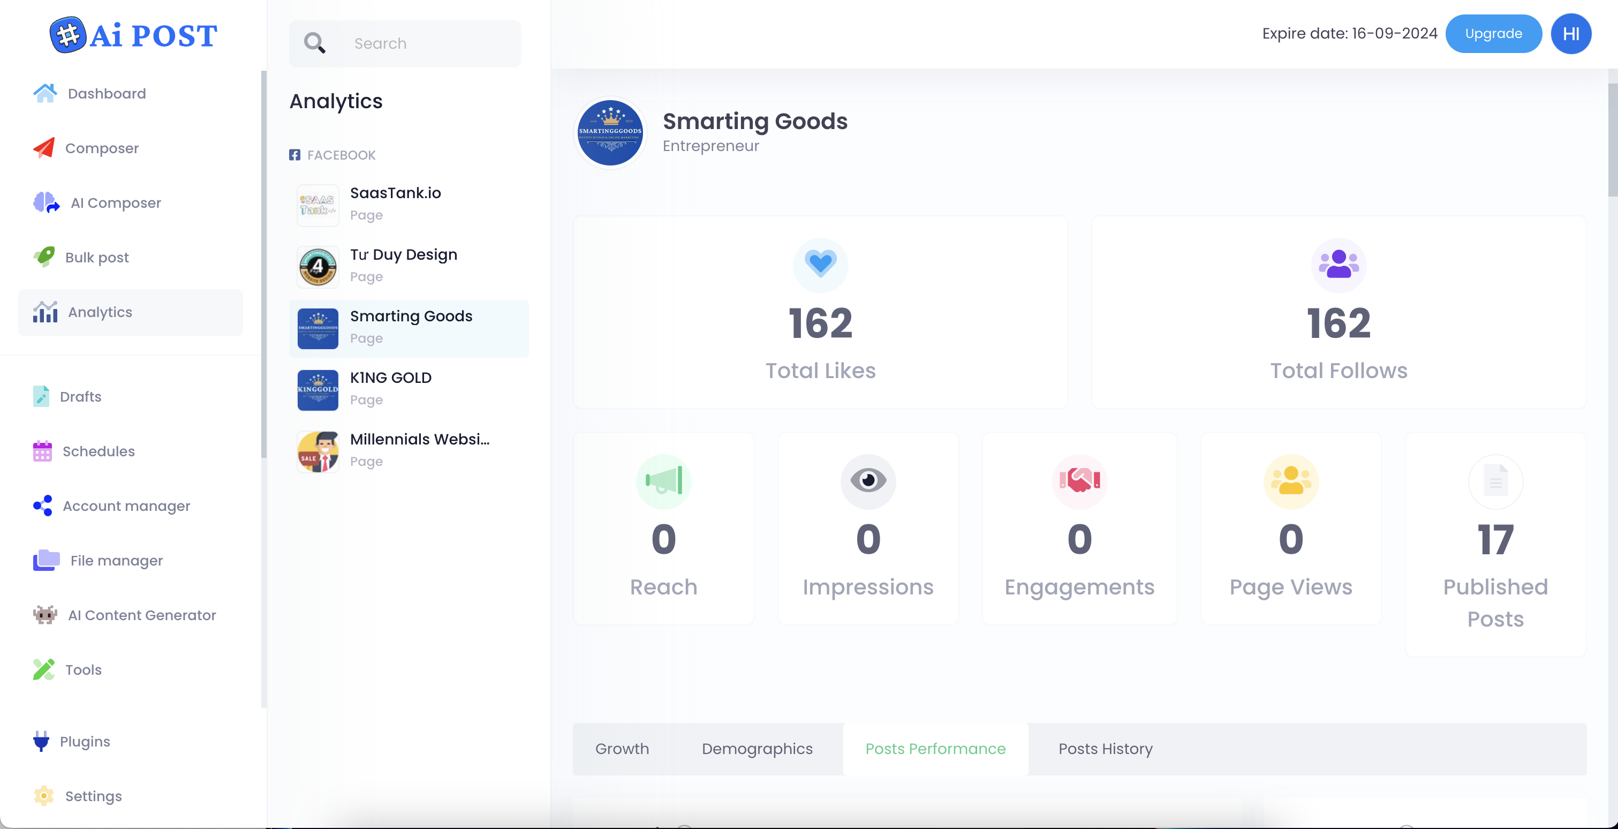This screenshot has height=829, width=1618.
Task: Click the AI Composer brain icon
Action: click(x=46, y=202)
